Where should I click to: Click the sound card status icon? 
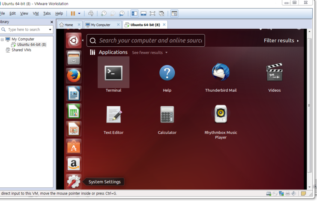tap(294, 194)
